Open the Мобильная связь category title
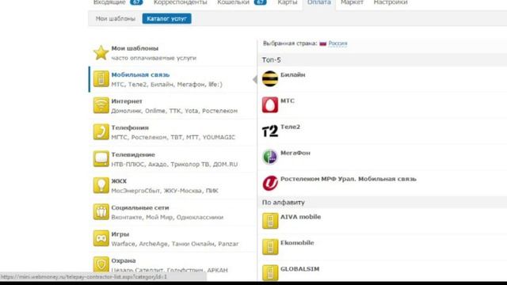This screenshot has height=285, width=507. coord(140,74)
